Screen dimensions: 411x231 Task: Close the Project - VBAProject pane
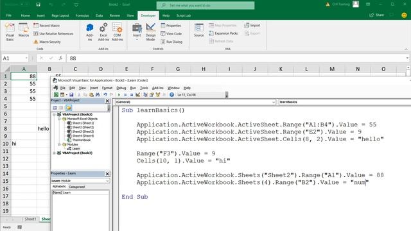click(x=107, y=101)
